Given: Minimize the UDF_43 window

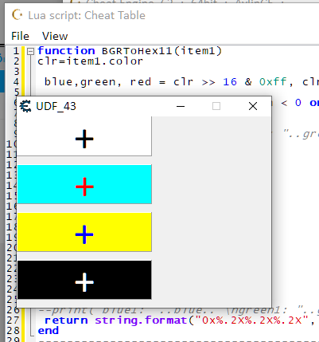Looking at the screenshot, I should 181,106.
